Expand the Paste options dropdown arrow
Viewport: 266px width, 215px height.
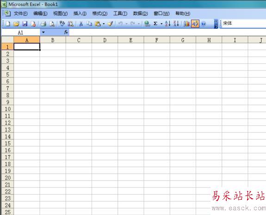point(104,24)
